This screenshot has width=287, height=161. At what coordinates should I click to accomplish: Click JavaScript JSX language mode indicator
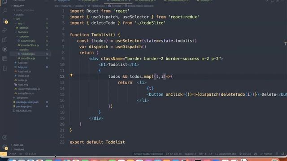pyautogui.click(x=226, y=154)
